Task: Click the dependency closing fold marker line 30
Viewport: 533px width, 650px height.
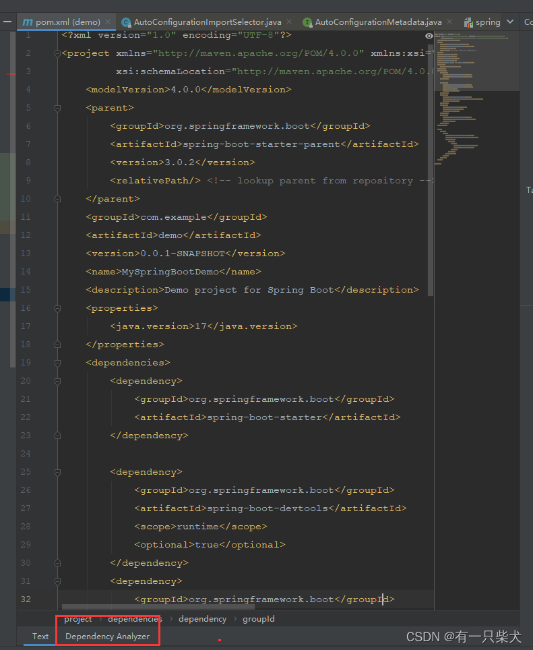Action: pyautogui.click(x=57, y=563)
